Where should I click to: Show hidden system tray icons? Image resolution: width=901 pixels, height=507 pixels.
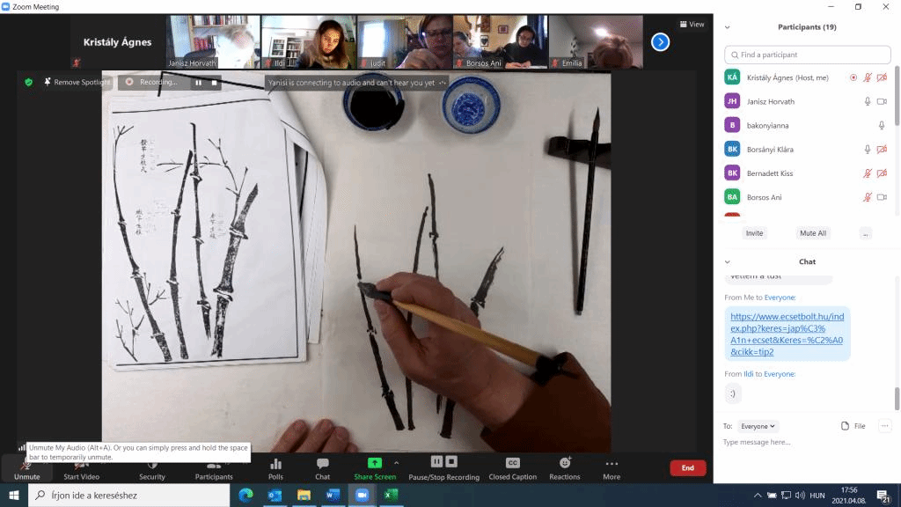pos(758,495)
